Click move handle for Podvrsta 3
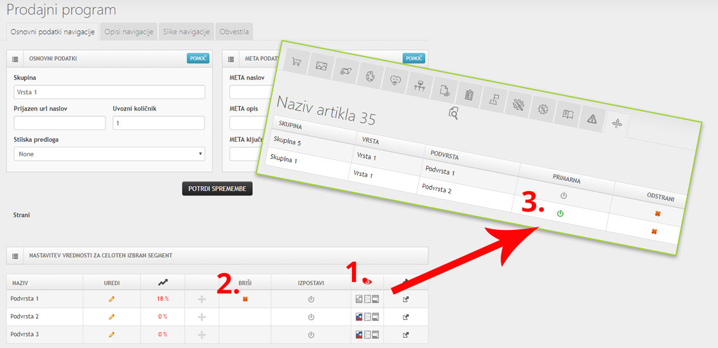The image size is (718, 348). coord(201,334)
